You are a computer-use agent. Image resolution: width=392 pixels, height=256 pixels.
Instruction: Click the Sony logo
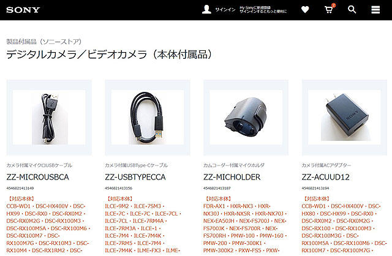pos(23,10)
